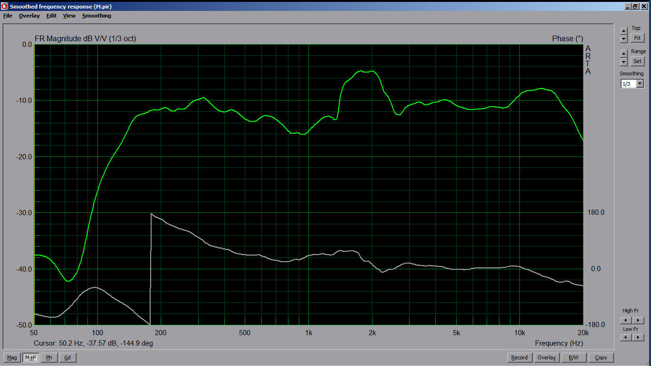
Task: Switch to Ph phase view
Action: (49, 357)
